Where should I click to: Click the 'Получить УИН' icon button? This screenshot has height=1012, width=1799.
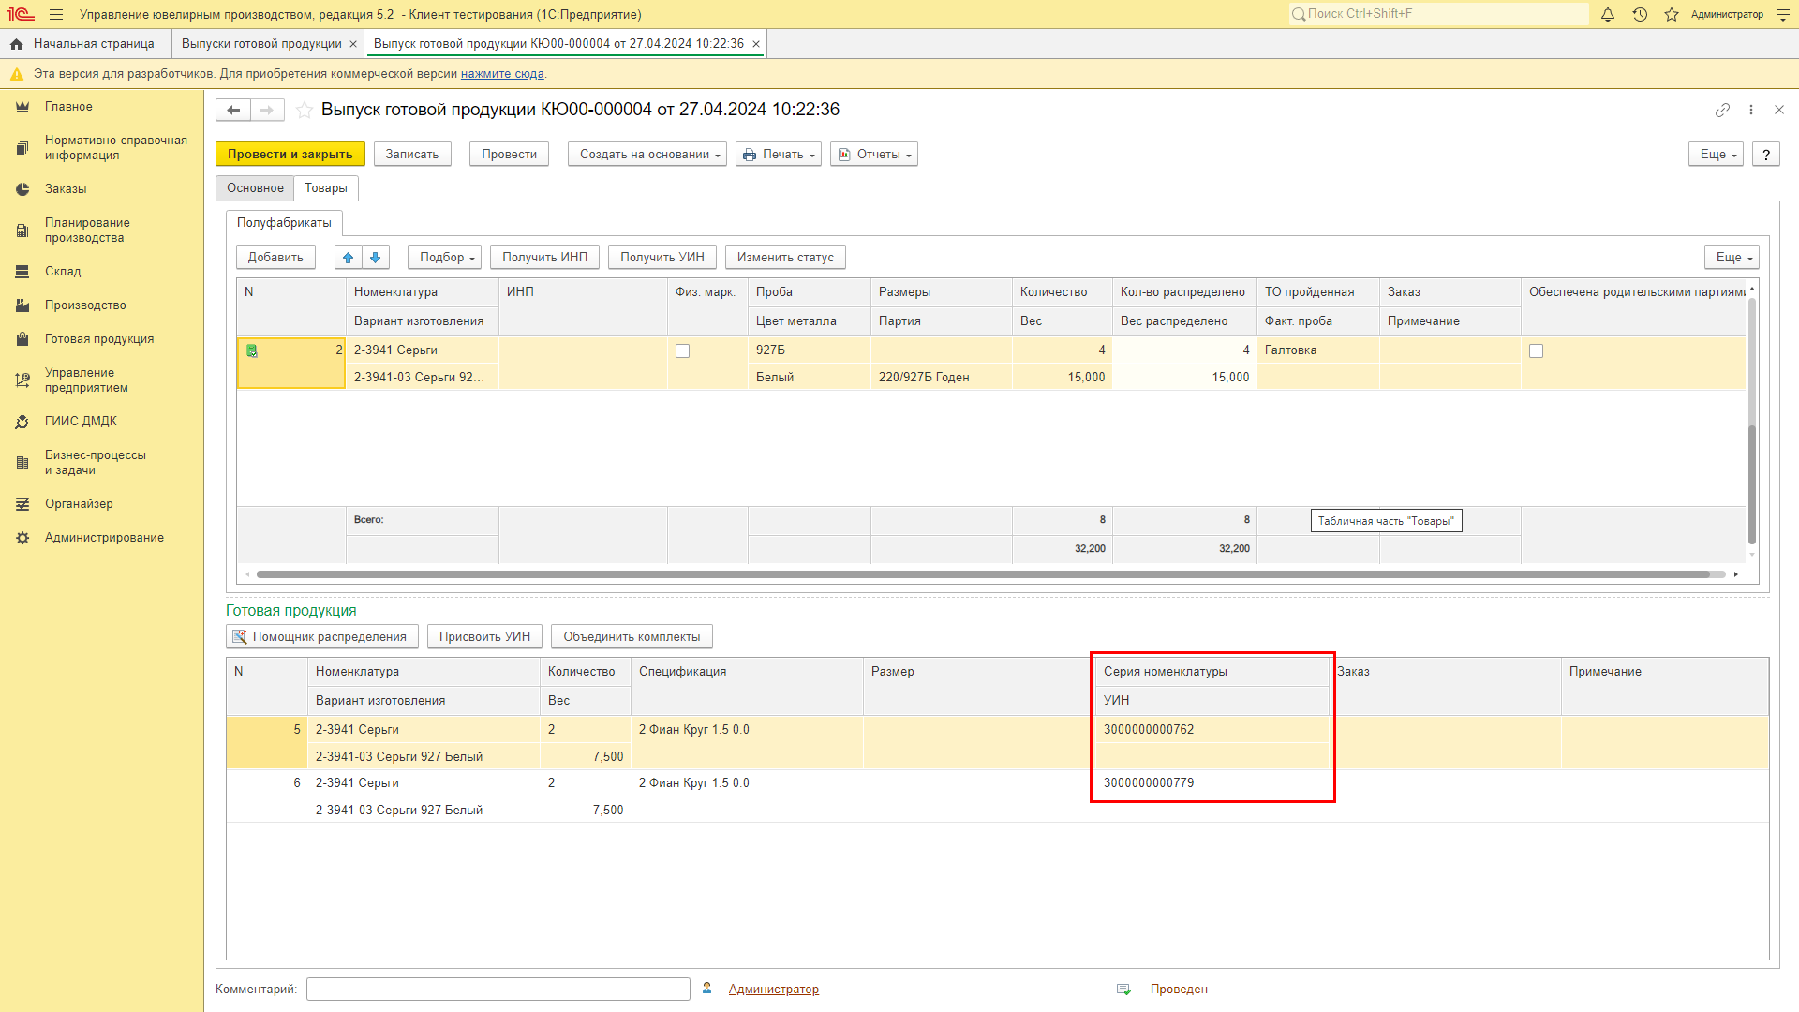[x=662, y=257]
